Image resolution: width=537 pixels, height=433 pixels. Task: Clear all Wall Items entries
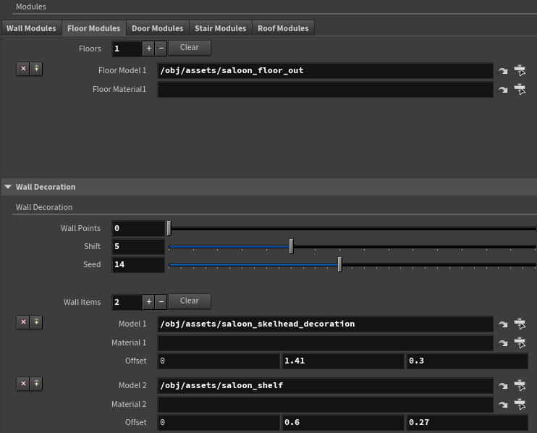pyautogui.click(x=190, y=301)
